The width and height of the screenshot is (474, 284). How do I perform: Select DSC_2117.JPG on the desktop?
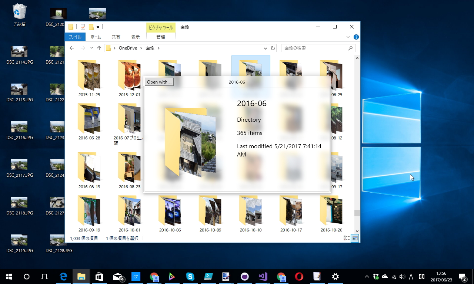(x=20, y=168)
